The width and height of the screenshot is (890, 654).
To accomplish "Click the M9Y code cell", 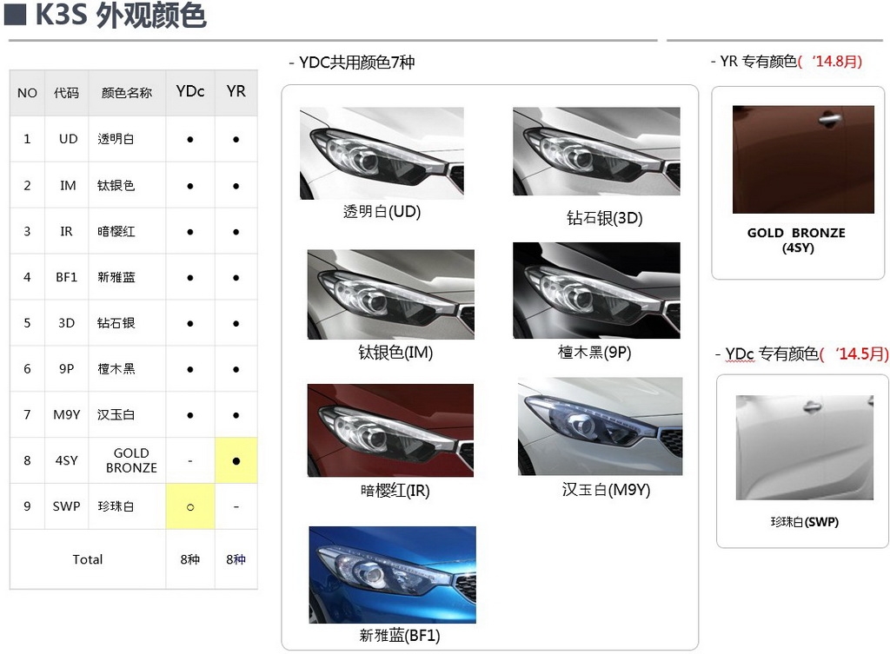I will [66, 414].
